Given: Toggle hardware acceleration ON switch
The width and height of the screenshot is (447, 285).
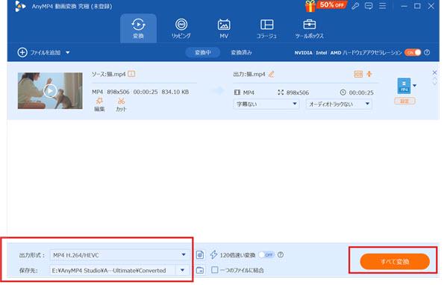Looking at the screenshot, I should click(x=413, y=52).
